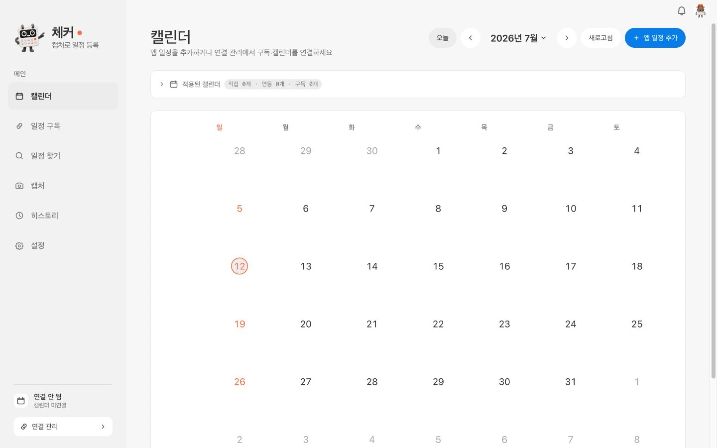Select July 23 on the calendar
The height and width of the screenshot is (448, 717).
point(504,324)
